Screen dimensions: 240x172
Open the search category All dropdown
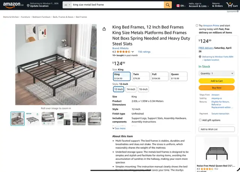click(67, 5)
